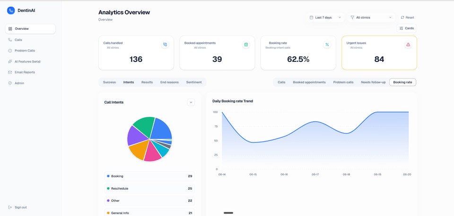Sign out of the dashboard

[17, 208]
